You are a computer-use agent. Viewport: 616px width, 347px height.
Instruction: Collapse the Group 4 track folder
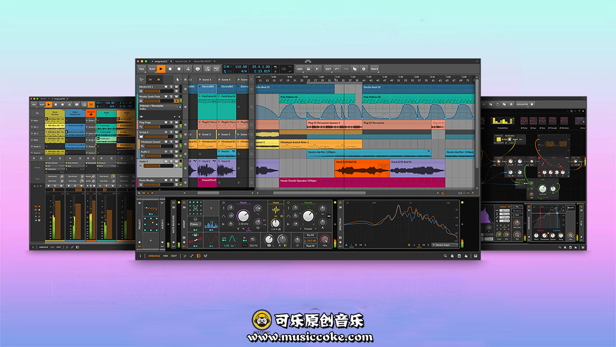141,137
